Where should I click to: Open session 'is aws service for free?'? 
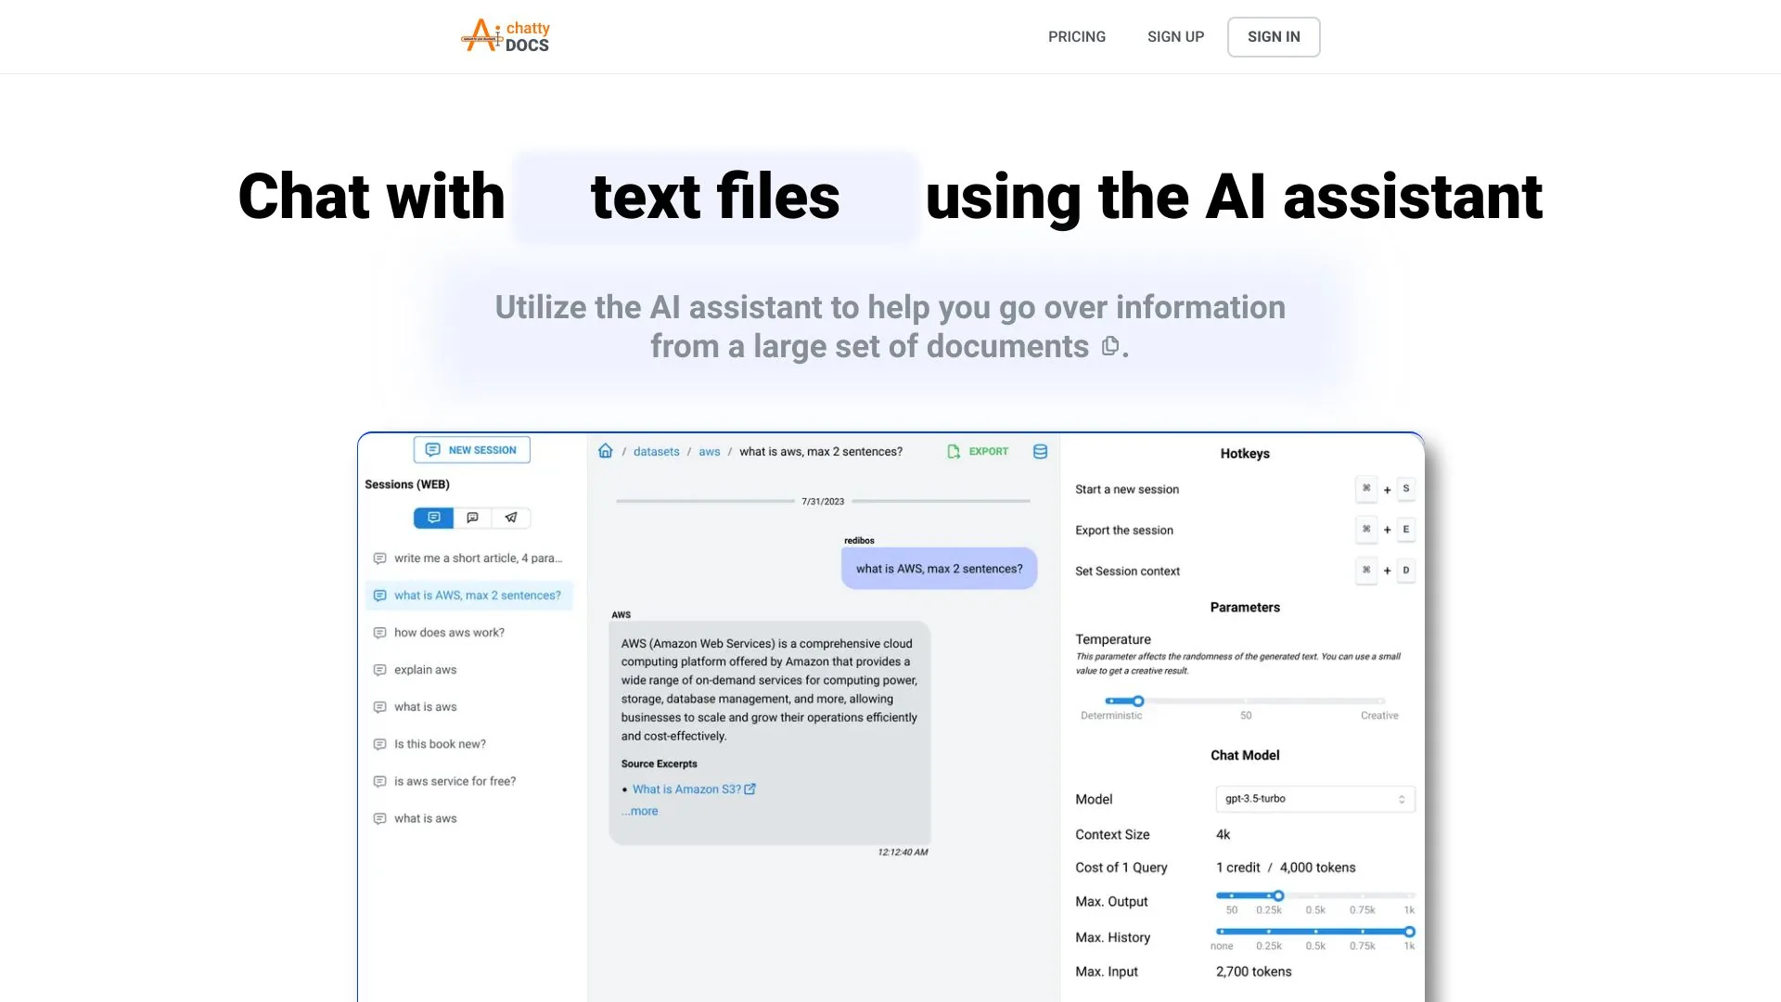[x=468, y=781]
